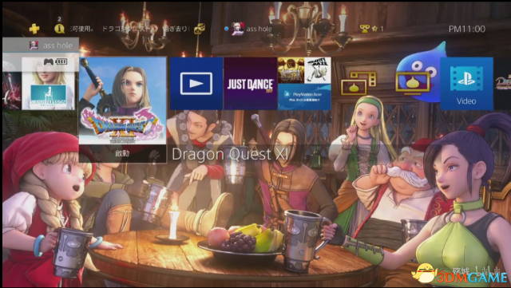
Task: Open the slime monitor TV icon
Action: 413,83
